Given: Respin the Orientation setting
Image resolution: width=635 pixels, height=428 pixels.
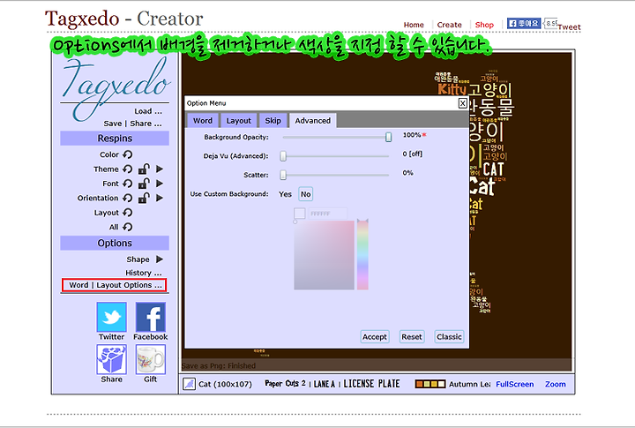Looking at the screenshot, I should pyautogui.click(x=128, y=199).
